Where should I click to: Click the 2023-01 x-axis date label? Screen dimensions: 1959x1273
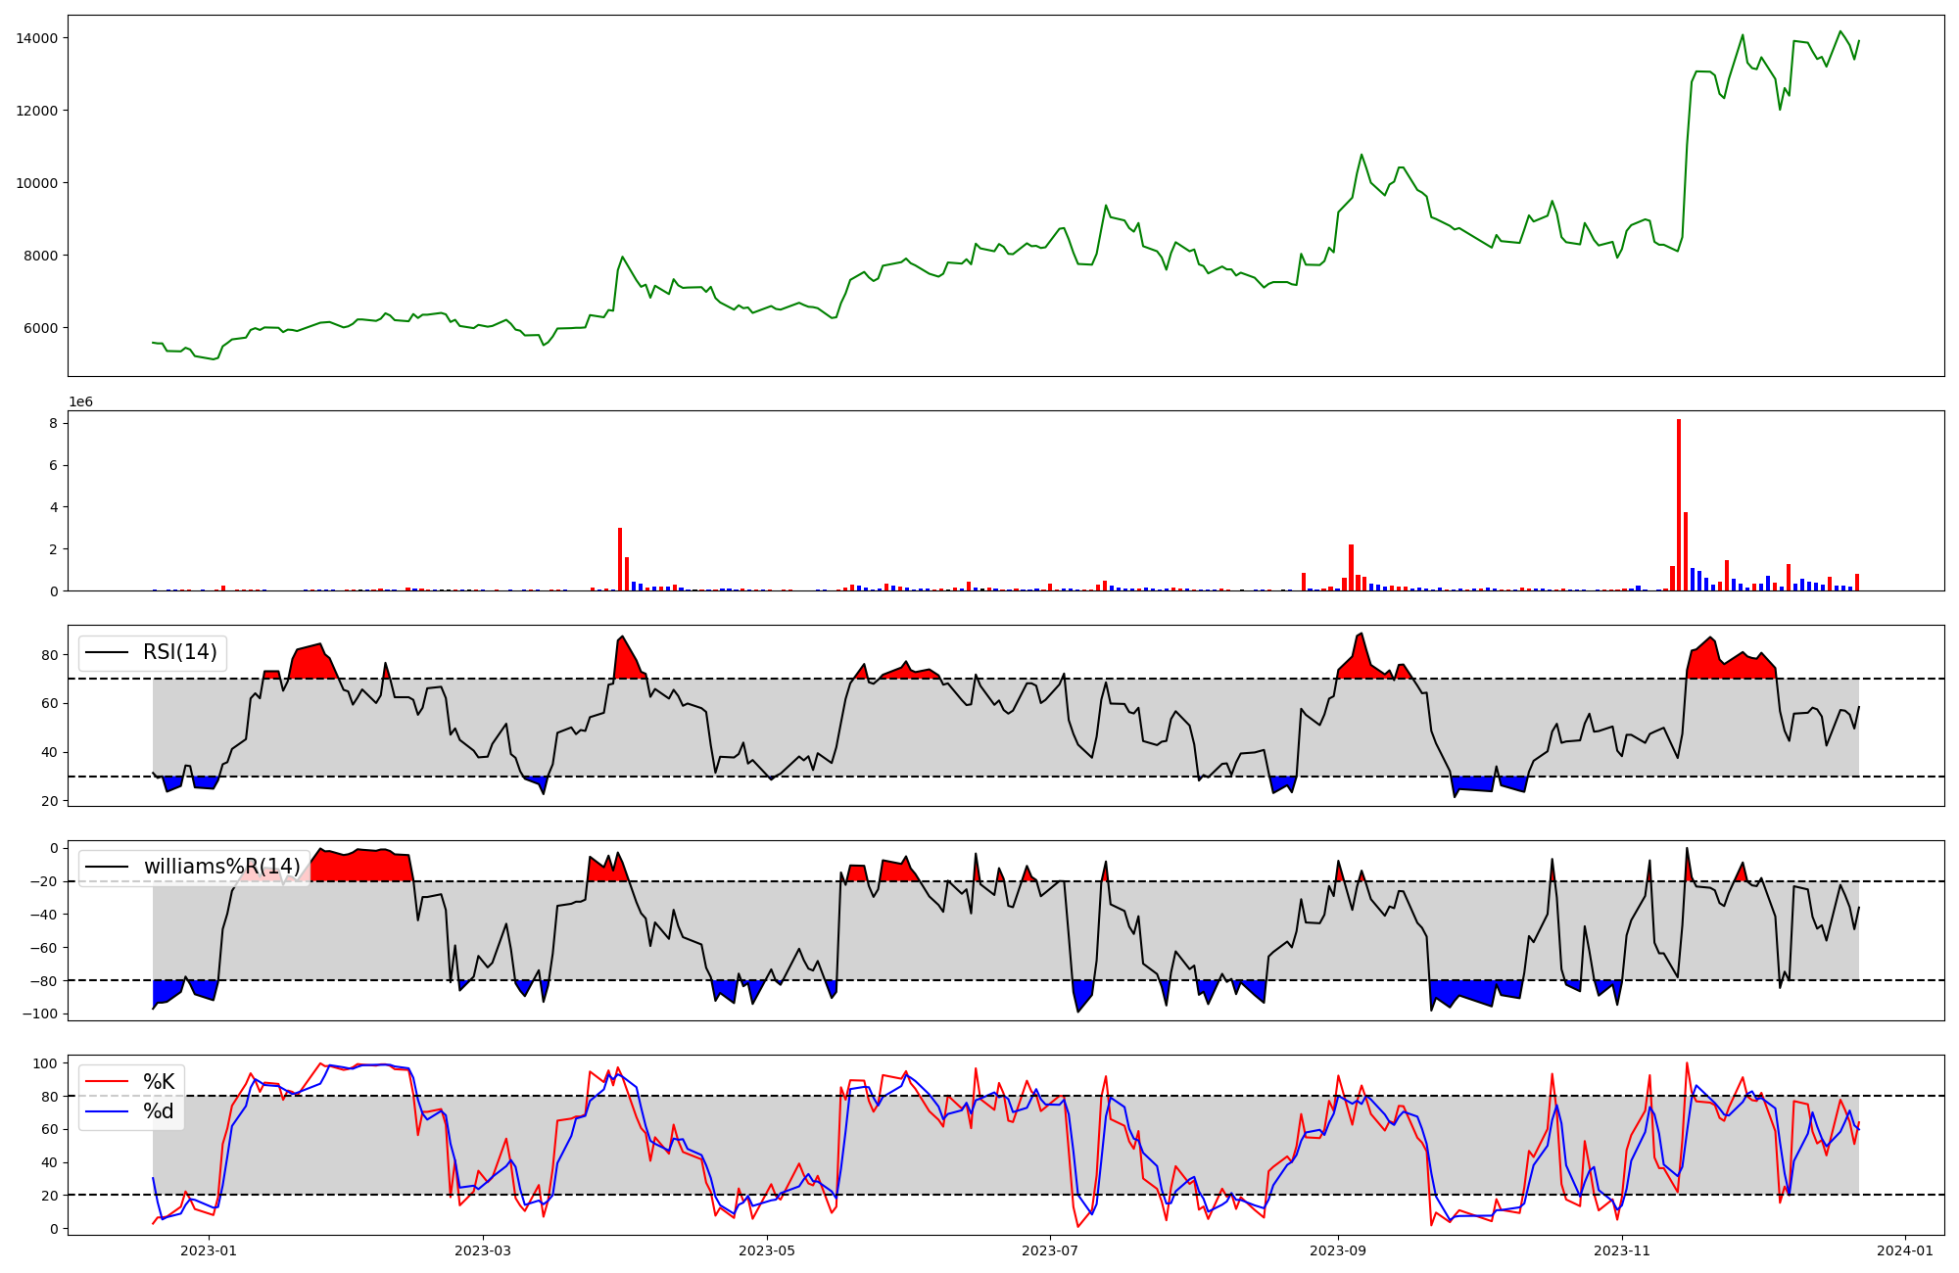point(209,1250)
